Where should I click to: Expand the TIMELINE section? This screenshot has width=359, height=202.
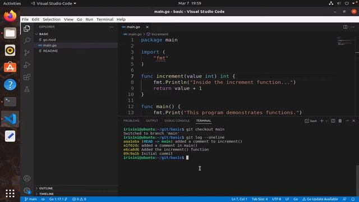pyautogui.click(x=76, y=194)
